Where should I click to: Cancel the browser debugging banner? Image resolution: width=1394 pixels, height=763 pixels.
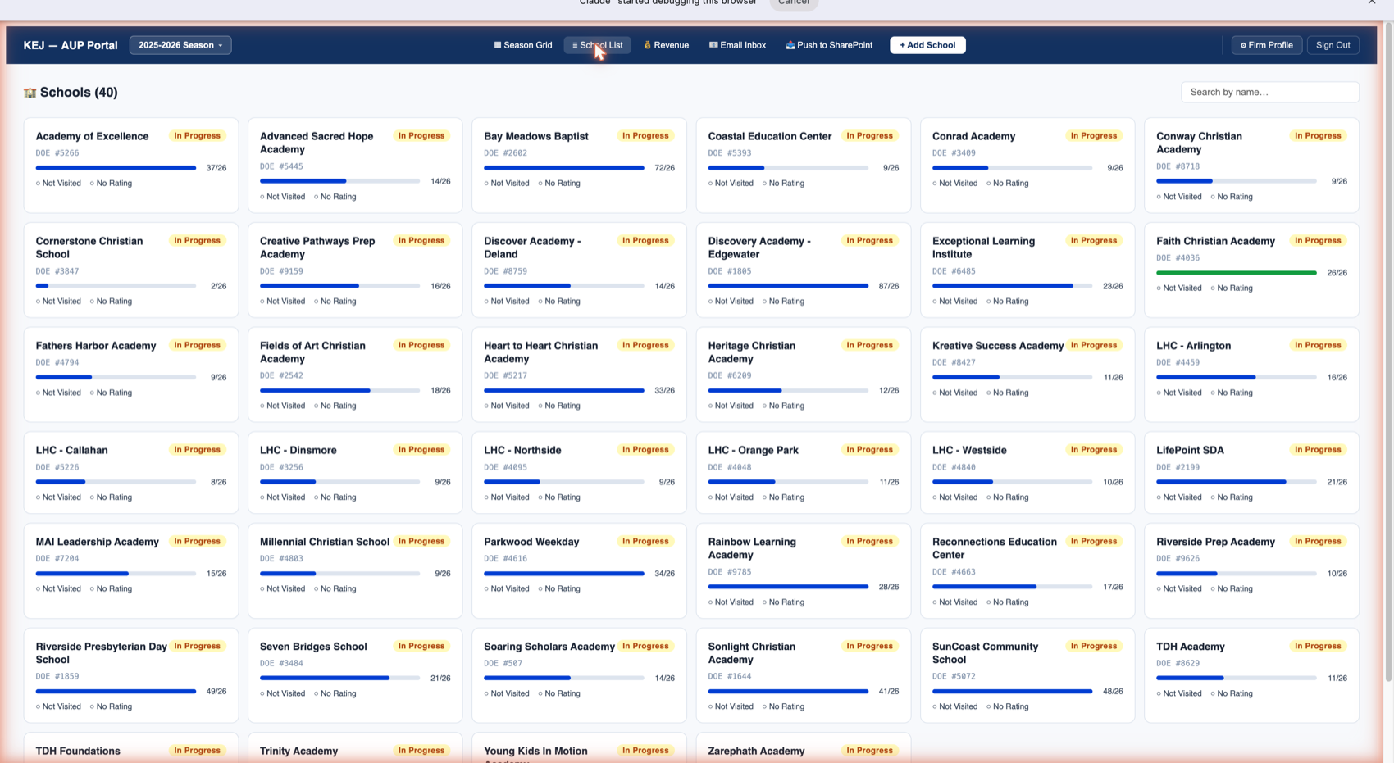[793, 3]
